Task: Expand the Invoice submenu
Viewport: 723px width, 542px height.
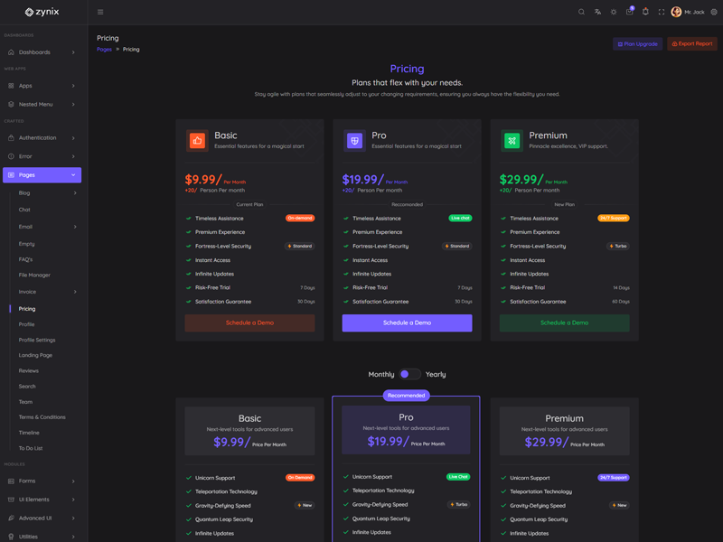Action: [x=47, y=292]
